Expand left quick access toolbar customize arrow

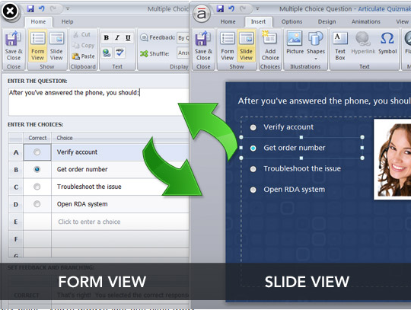68,8
